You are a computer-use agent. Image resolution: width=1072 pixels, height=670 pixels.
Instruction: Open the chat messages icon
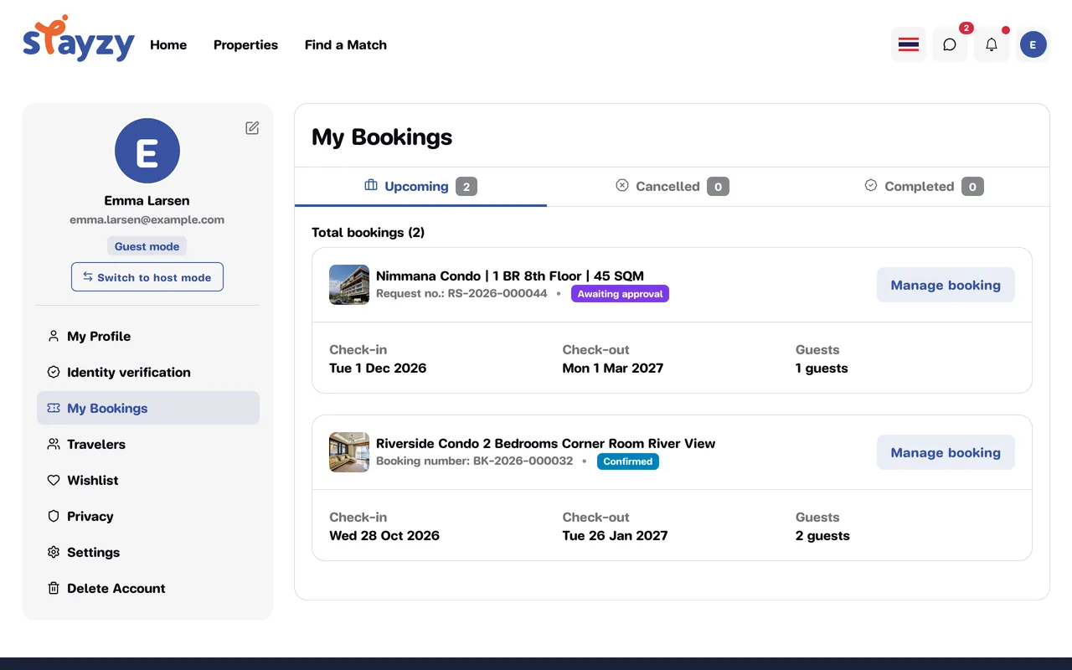tap(950, 44)
